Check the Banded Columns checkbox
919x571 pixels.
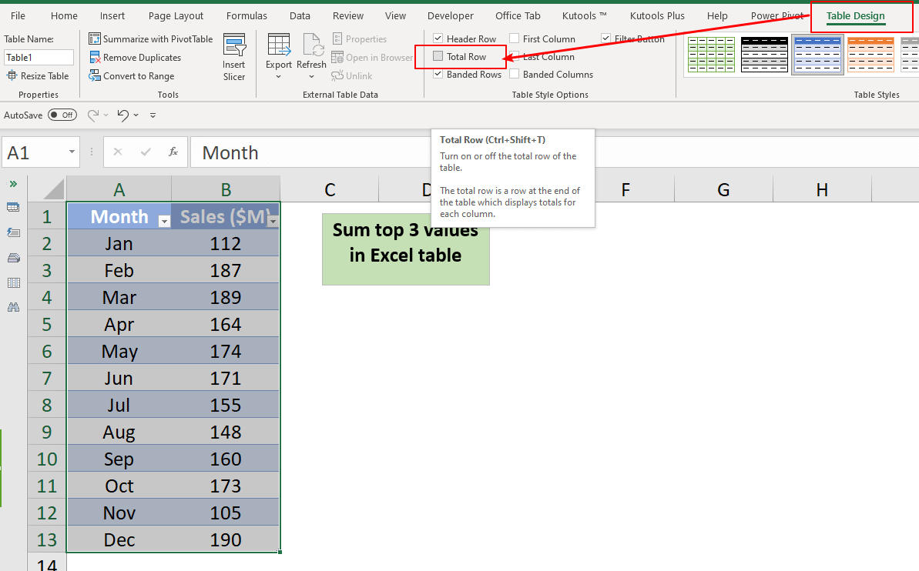[515, 75]
